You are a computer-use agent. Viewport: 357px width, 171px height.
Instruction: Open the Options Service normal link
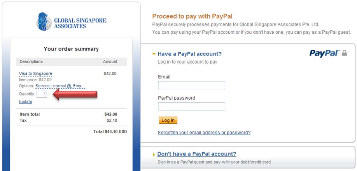click(60, 86)
